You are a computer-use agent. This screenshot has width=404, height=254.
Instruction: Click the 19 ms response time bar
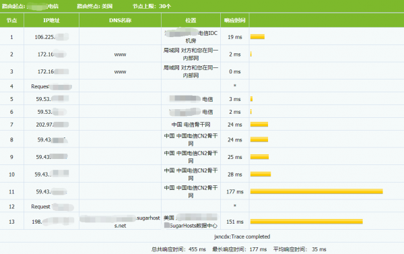point(257,37)
